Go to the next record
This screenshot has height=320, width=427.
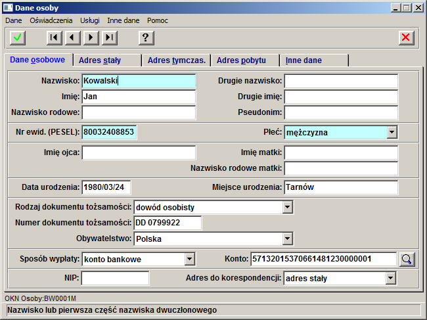[91, 37]
